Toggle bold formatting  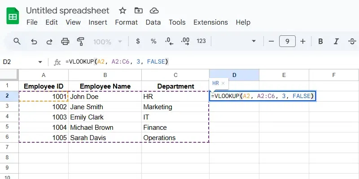click(320, 41)
